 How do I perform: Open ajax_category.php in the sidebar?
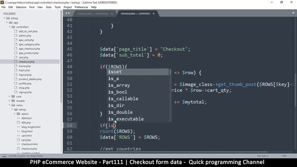click(x=29, y=45)
